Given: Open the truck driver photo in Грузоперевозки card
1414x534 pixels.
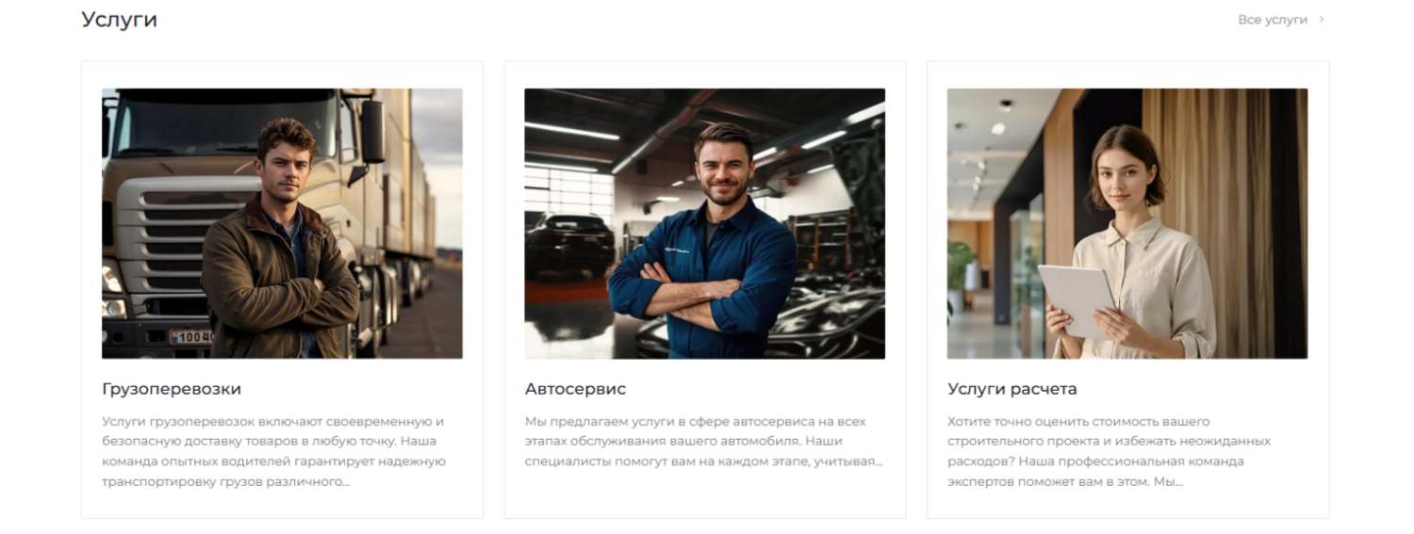Looking at the screenshot, I should click(282, 223).
